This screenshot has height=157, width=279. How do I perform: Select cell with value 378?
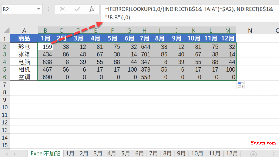[144, 69]
